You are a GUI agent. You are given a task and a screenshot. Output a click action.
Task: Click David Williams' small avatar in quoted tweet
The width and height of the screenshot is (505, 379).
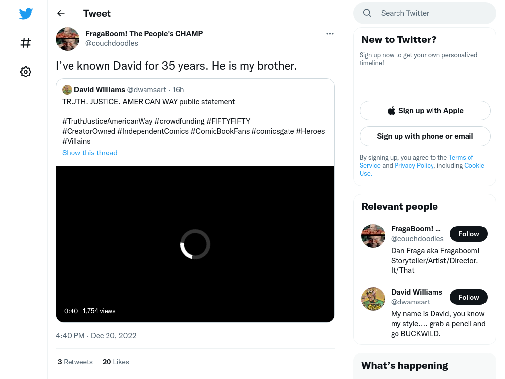coord(67,90)
